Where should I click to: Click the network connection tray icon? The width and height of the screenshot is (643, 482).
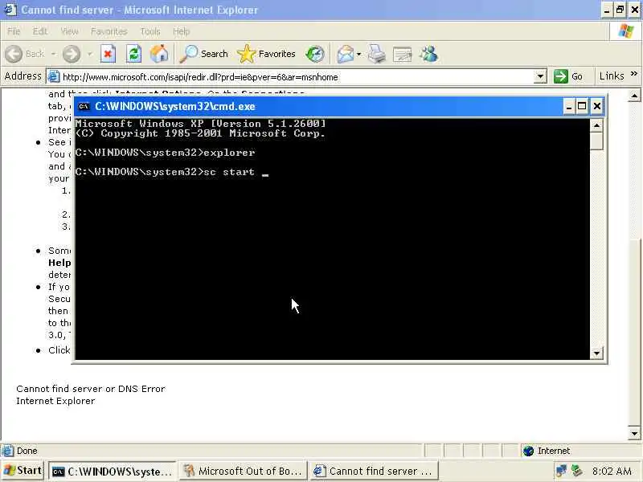(x=560, y=471)
